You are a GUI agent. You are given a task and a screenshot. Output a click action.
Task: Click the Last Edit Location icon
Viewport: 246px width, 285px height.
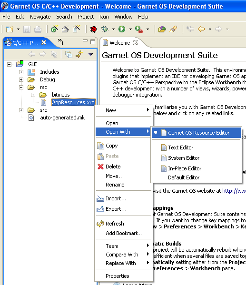[x=190, y=29]
